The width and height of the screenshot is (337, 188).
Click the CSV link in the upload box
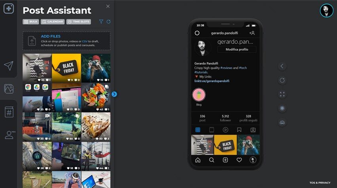click(x=85, y=41)
